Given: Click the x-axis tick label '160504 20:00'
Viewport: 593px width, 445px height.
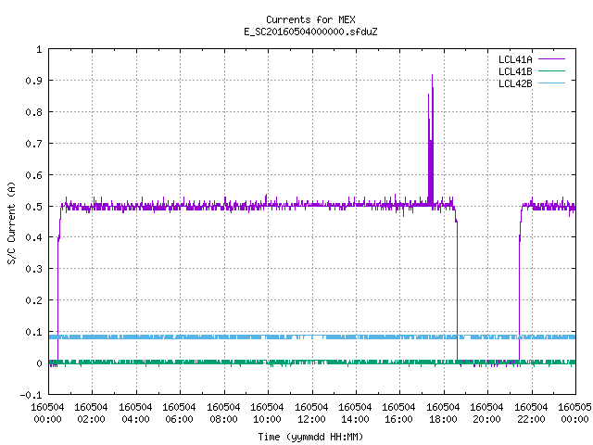Looking at the screenshot, I should (x=486, y=413).
